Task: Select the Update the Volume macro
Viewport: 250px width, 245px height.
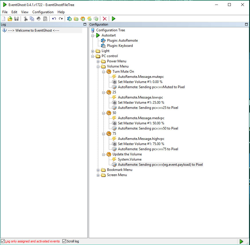Action: point(127,154)
